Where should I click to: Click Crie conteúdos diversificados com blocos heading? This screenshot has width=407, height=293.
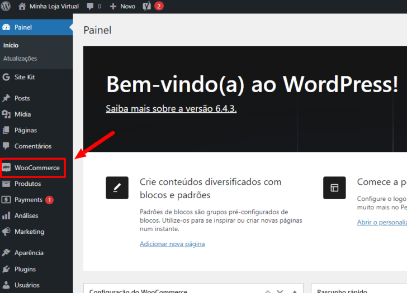pos(211,188)
